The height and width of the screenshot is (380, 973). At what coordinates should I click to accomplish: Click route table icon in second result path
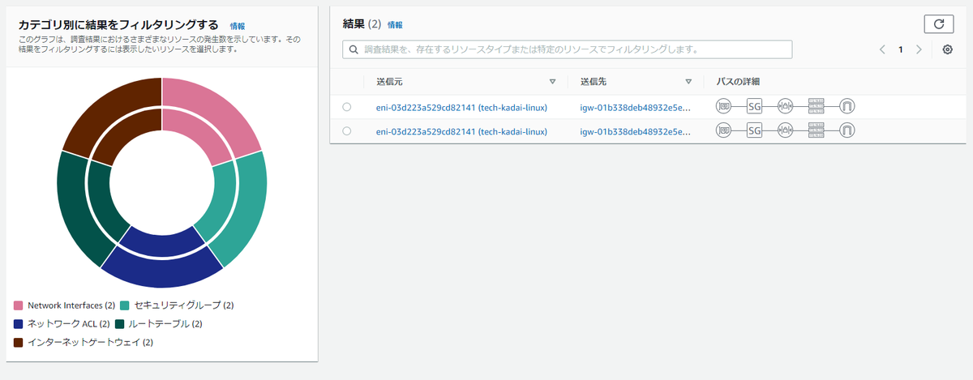[x=816, y=130]
